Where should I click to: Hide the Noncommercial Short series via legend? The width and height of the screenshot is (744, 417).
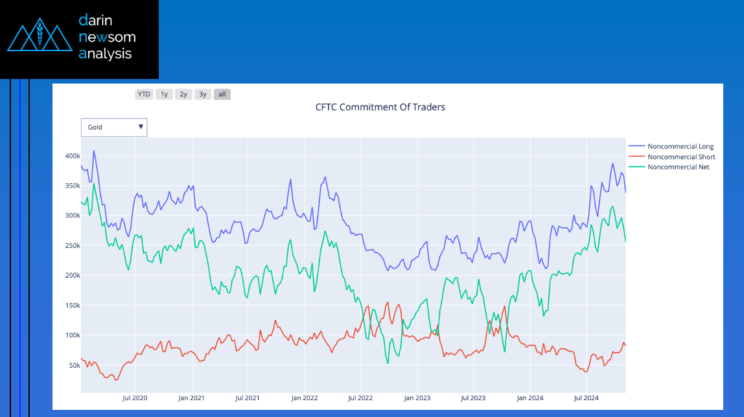coord(681,157)
